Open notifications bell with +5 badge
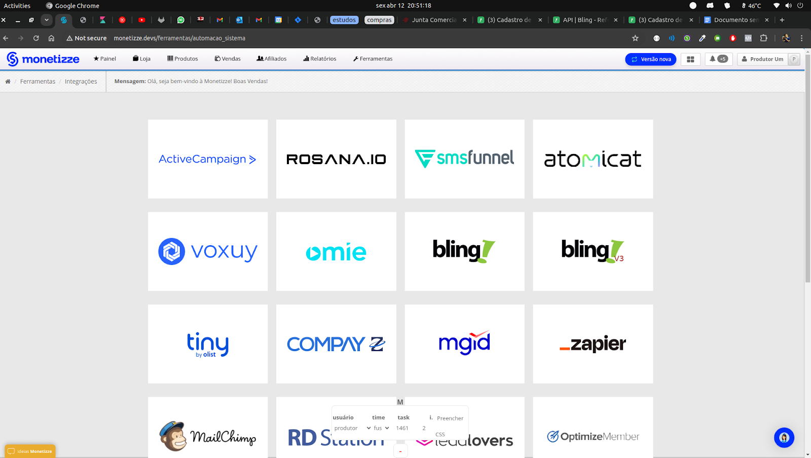Image resolution: width=811 pixels, height=458 pixels. 719,59
